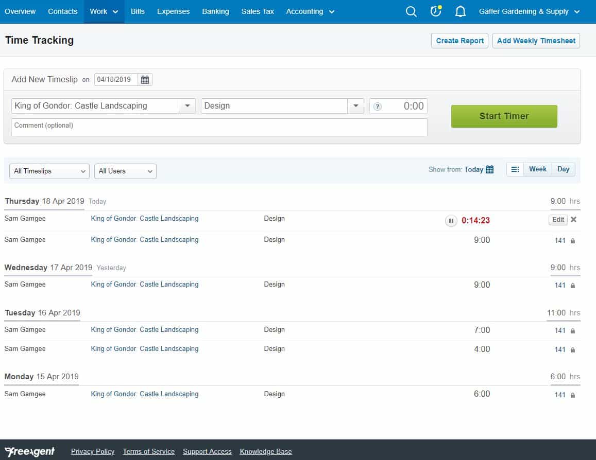Open the Knowledge Base link
596x460 pixels.
[266, 451]
